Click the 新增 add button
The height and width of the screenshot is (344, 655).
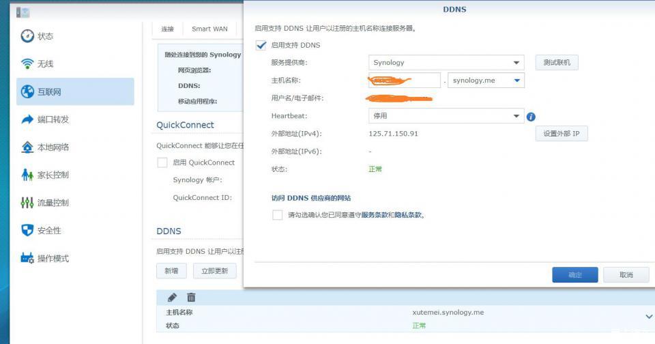coord(171,271)
